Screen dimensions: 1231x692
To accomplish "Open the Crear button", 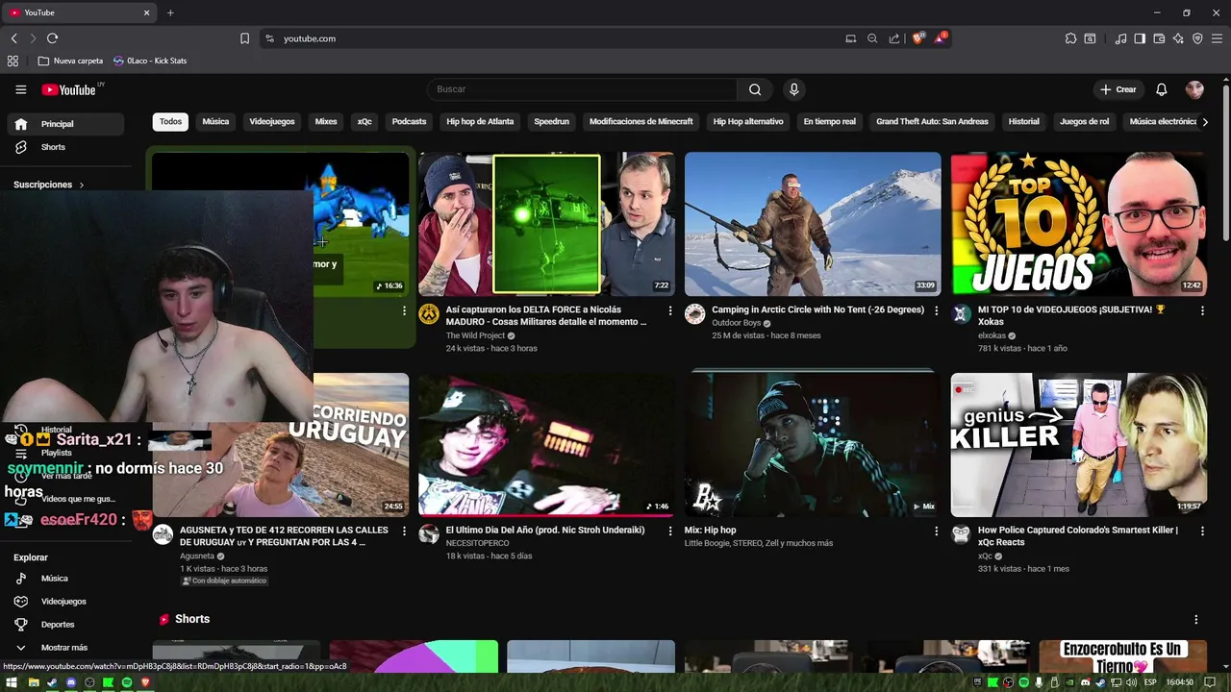I will 1118,89.
